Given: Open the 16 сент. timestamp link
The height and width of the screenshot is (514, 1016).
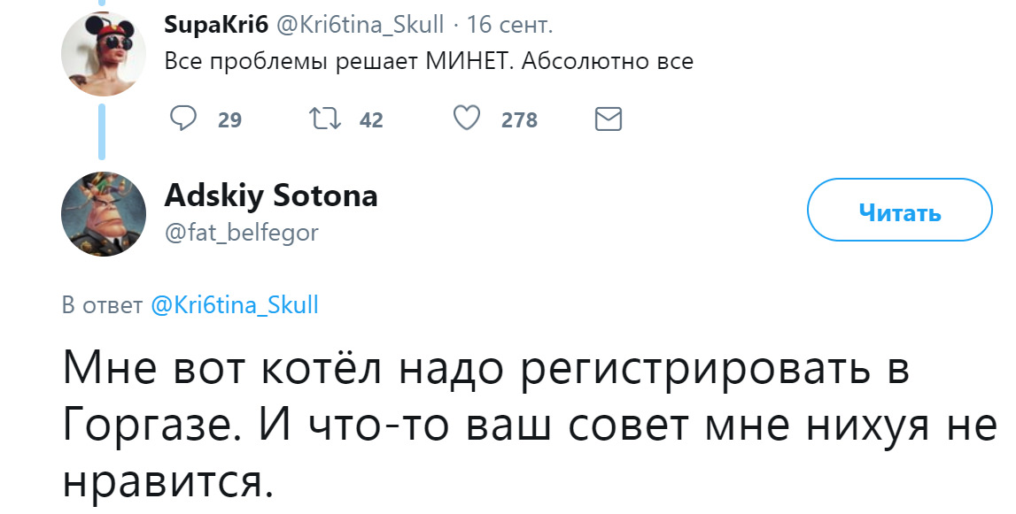Looking at the screenshot, I should 510,25.
